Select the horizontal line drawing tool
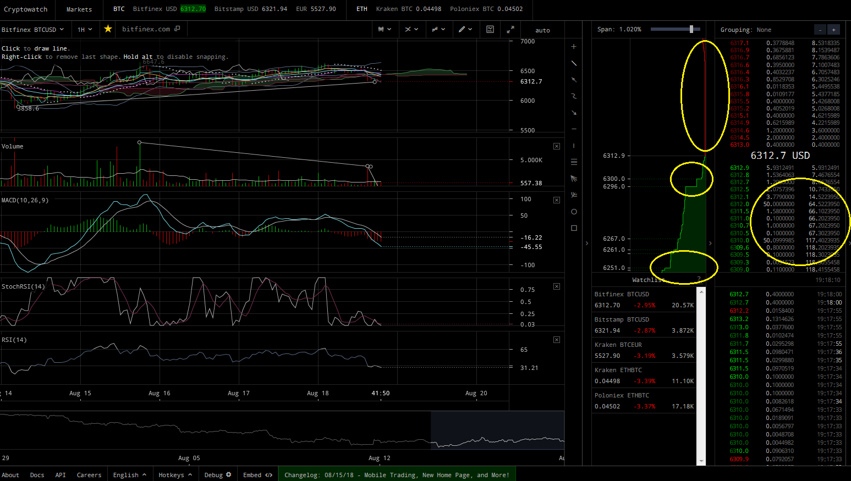 574,129
